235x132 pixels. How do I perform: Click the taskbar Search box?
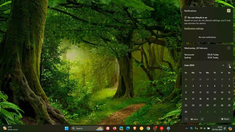coord(87,128)
